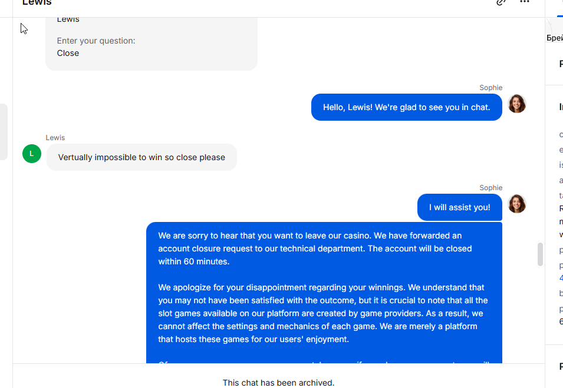Click the gray panel handle on left edge
The height and width of the screenshot is (388, 563).
click(4, 132)
